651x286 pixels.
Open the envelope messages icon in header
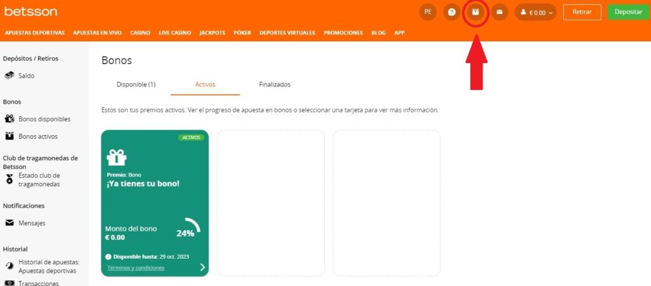(x=500, y=13)
